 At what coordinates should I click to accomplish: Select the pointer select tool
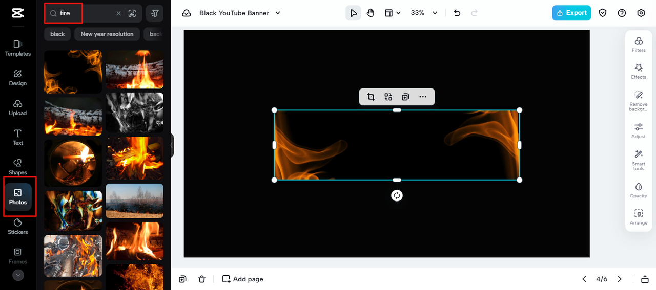353,13
